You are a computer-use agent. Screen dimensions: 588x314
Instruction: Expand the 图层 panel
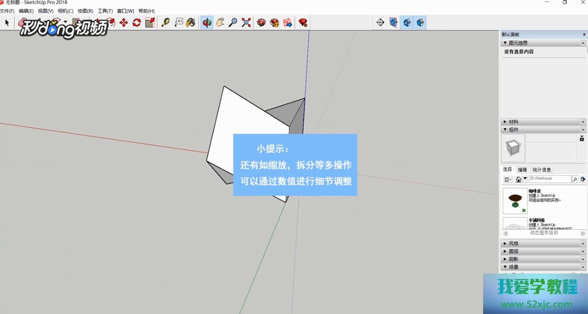pyautogui.click(x=513, y=252)
